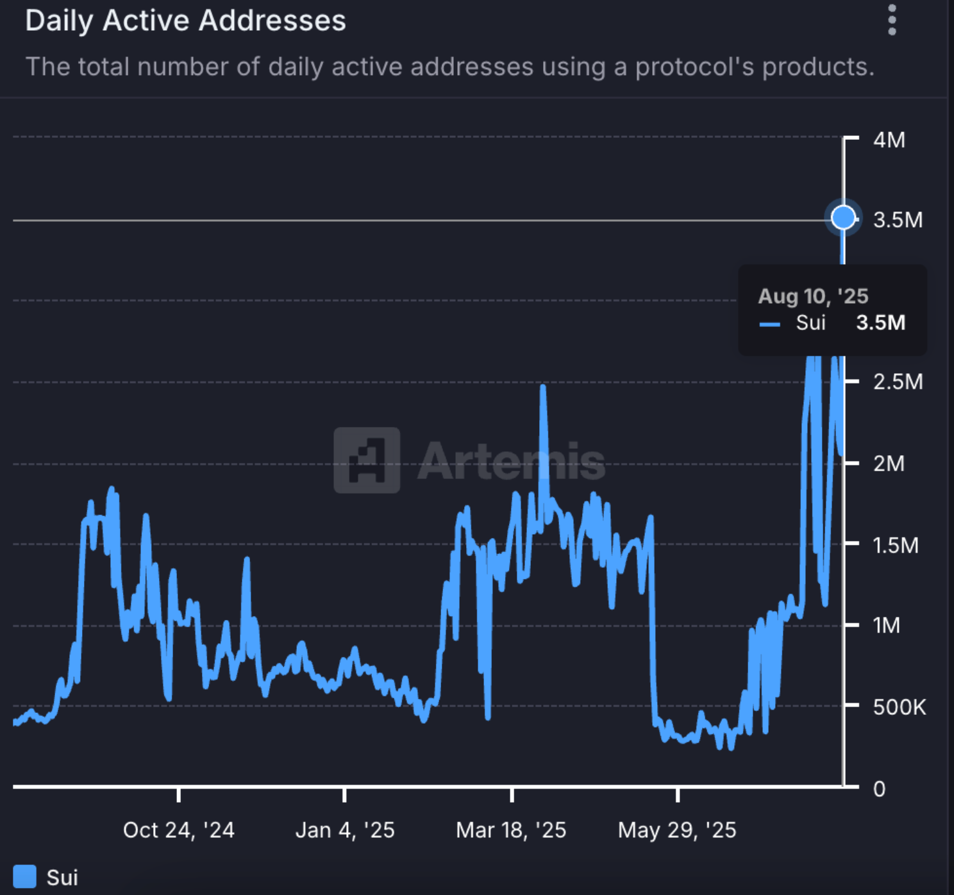Viewport: 954px width, 895px height.
Task: Click the May 29, '25 x-axis label
Action: point(677,830)
